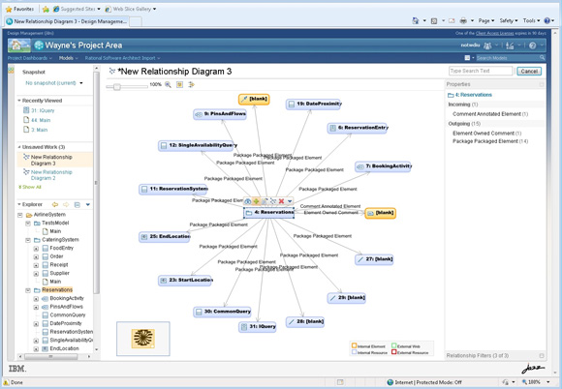Screen dimensions: 562x389
Task: Expand the Supplier tree node
Action: pos(36,274)
